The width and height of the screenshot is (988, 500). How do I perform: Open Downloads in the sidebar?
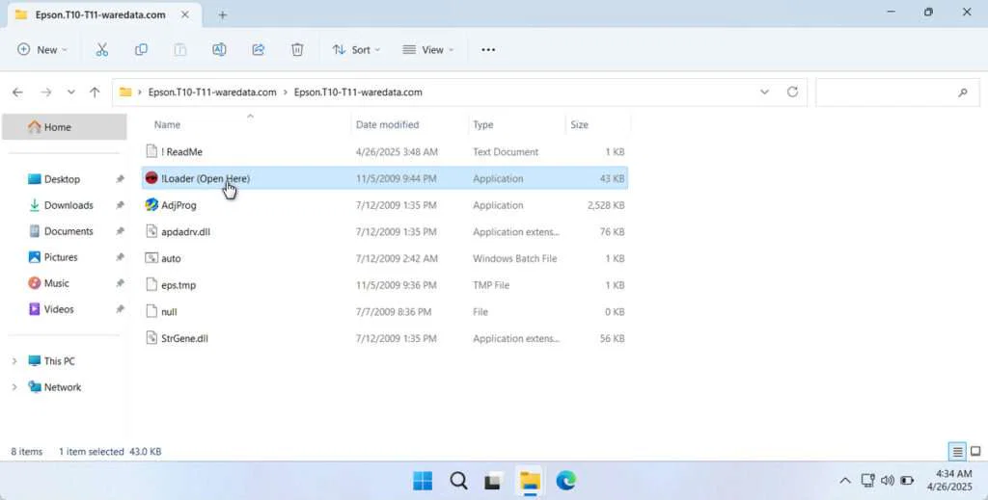(68, 205)
